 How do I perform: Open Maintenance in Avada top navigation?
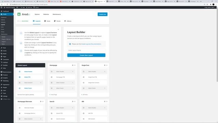point(57,14)
